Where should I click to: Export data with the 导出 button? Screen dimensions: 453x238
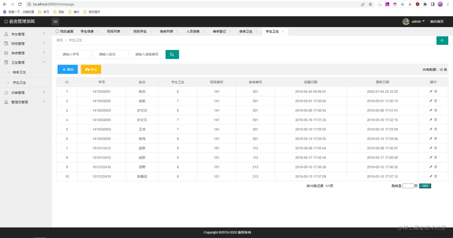pyautogui.click(x=91, y=69)
